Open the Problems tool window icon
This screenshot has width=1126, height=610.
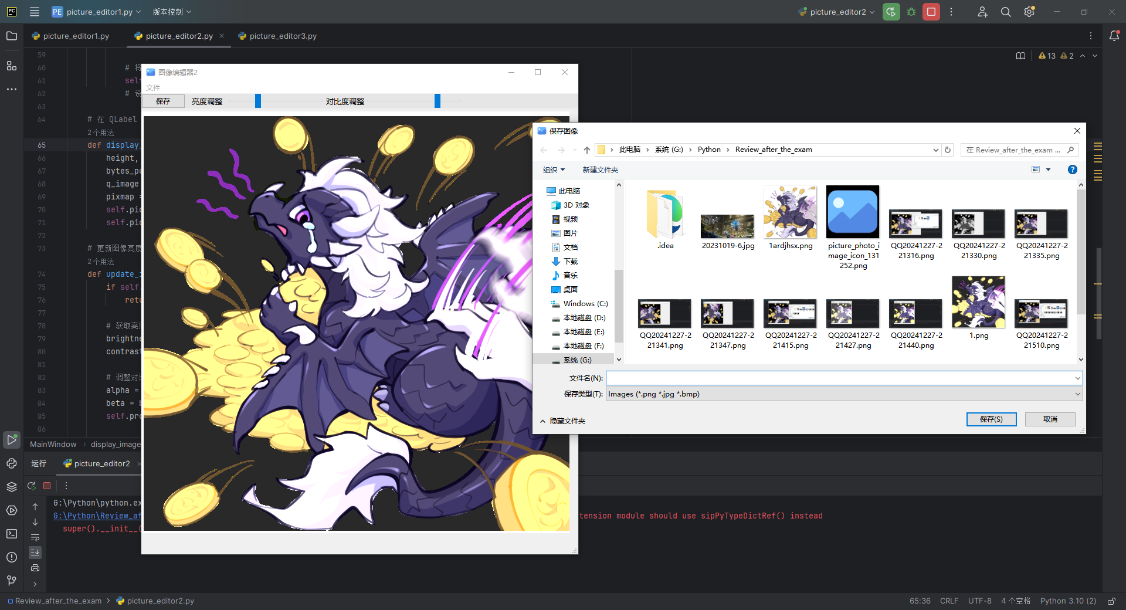click(12, 557)
